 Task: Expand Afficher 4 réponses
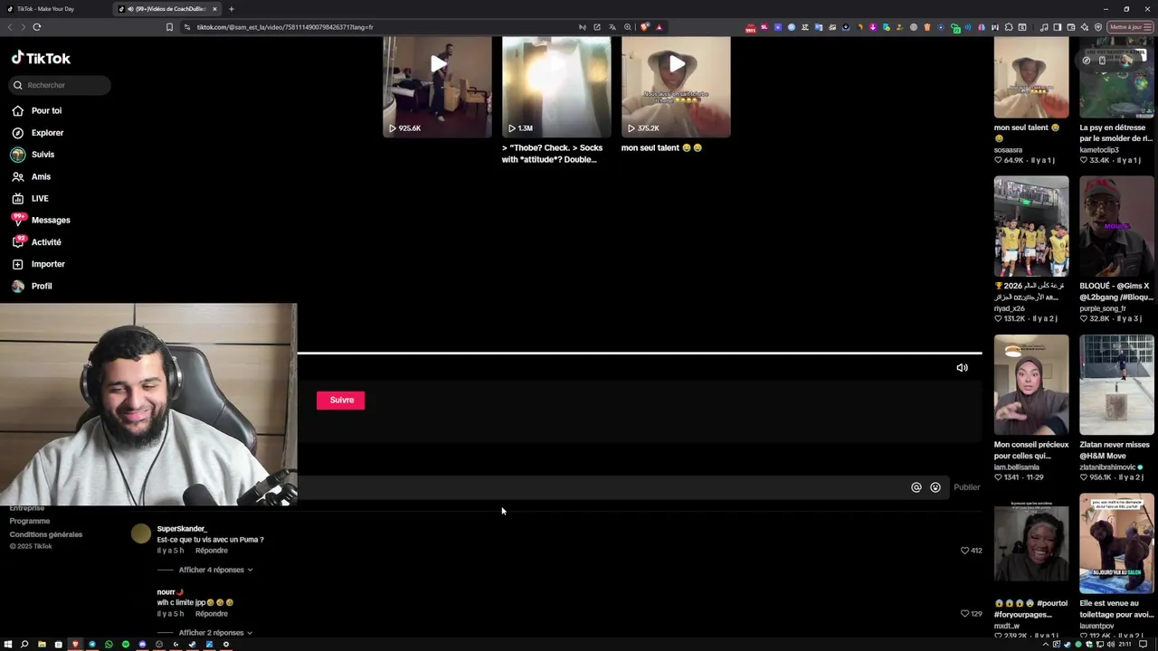coord(215,570)
